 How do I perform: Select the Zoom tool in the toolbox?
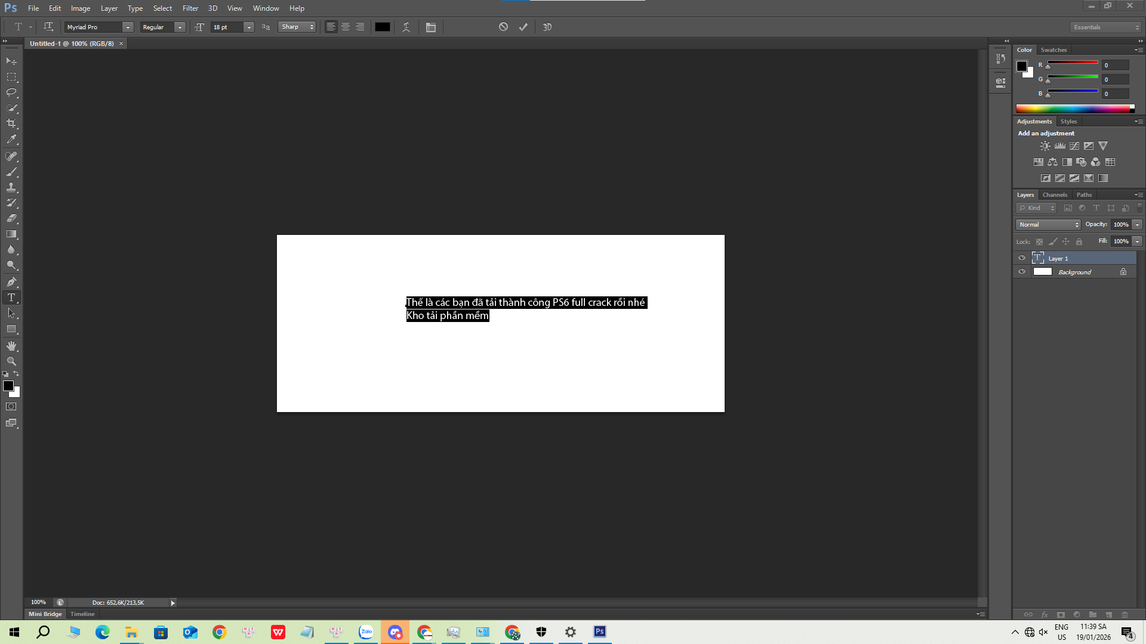point(11,361)
